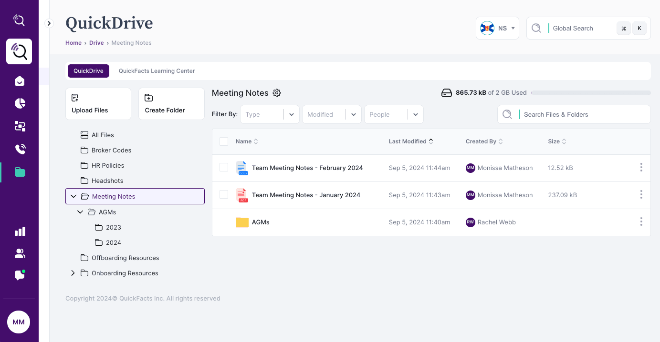Open the NS province selector dropdown
This screenshot has height=342, width=660.
point(497,29)
